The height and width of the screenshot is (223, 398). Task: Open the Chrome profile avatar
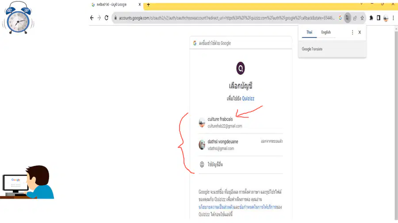(386, 18)
